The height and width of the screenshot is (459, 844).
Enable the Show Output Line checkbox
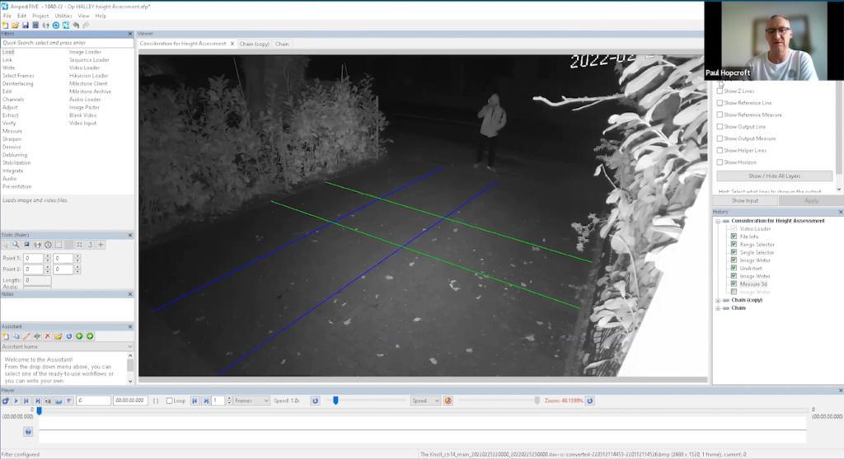[720, 126]
